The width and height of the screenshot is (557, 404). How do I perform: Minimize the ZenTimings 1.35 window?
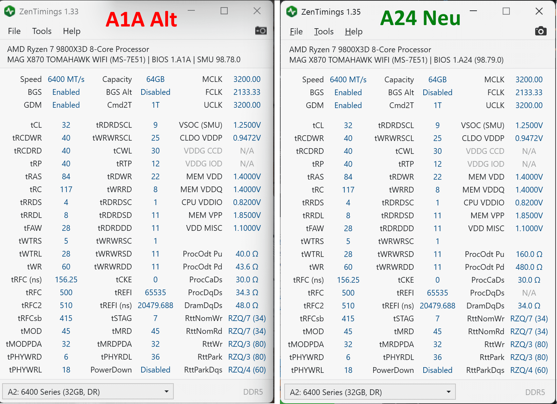point(473,11)
